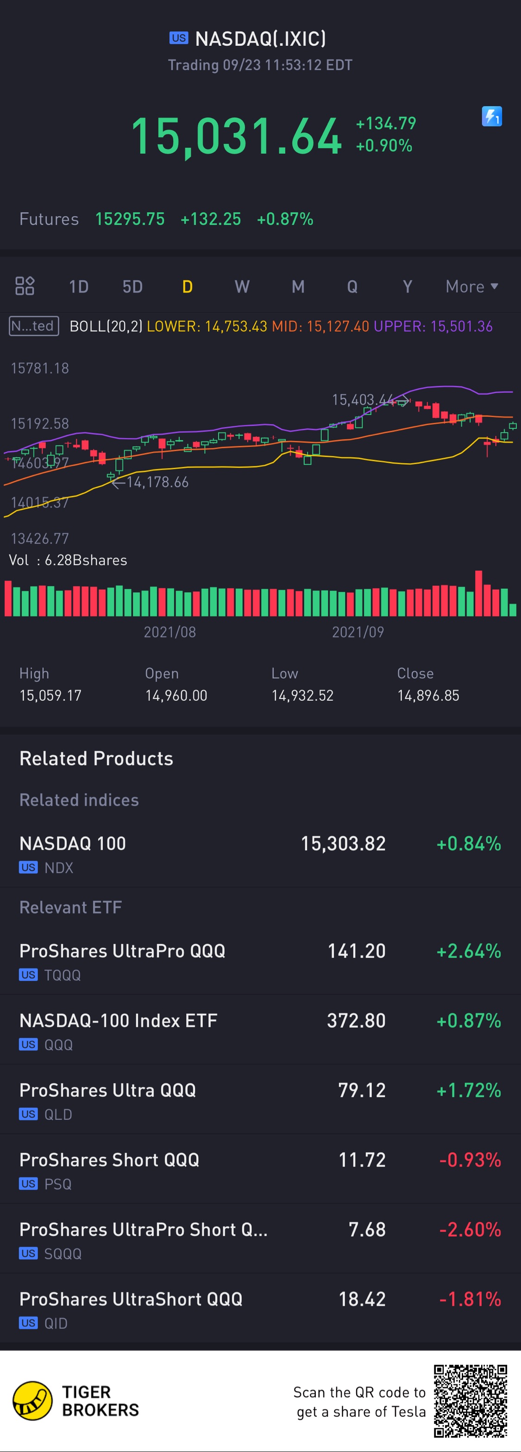This screenshot has width=521, height=1452.
Task: Open ProShares UltraPro QQQ listing
Action: [x=260, y=961]
